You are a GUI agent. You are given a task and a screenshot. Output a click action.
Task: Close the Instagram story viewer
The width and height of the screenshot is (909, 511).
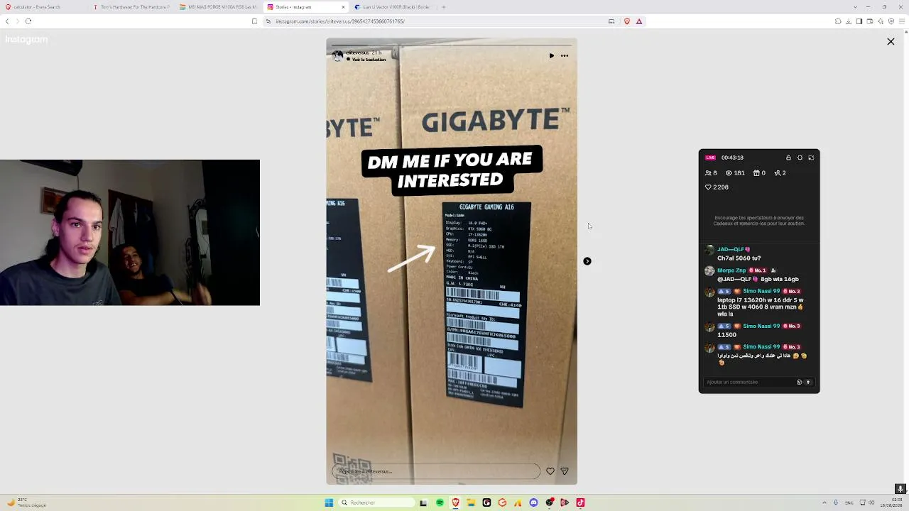(x=891, y=42)
